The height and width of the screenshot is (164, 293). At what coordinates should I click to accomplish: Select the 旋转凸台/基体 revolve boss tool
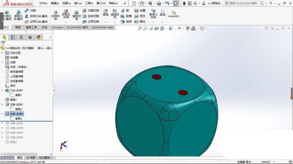[18, 15]
